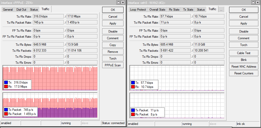The height and width of the screenshot is (128, 261).
Task: Click 'running' status in PPPoE - ZEN window
Action: click(x=71, y=123)
